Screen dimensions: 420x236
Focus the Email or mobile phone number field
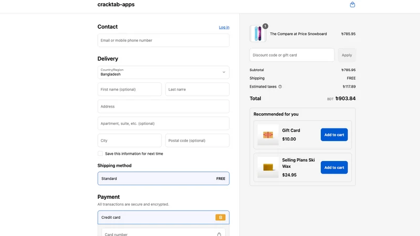click(163, 40)
